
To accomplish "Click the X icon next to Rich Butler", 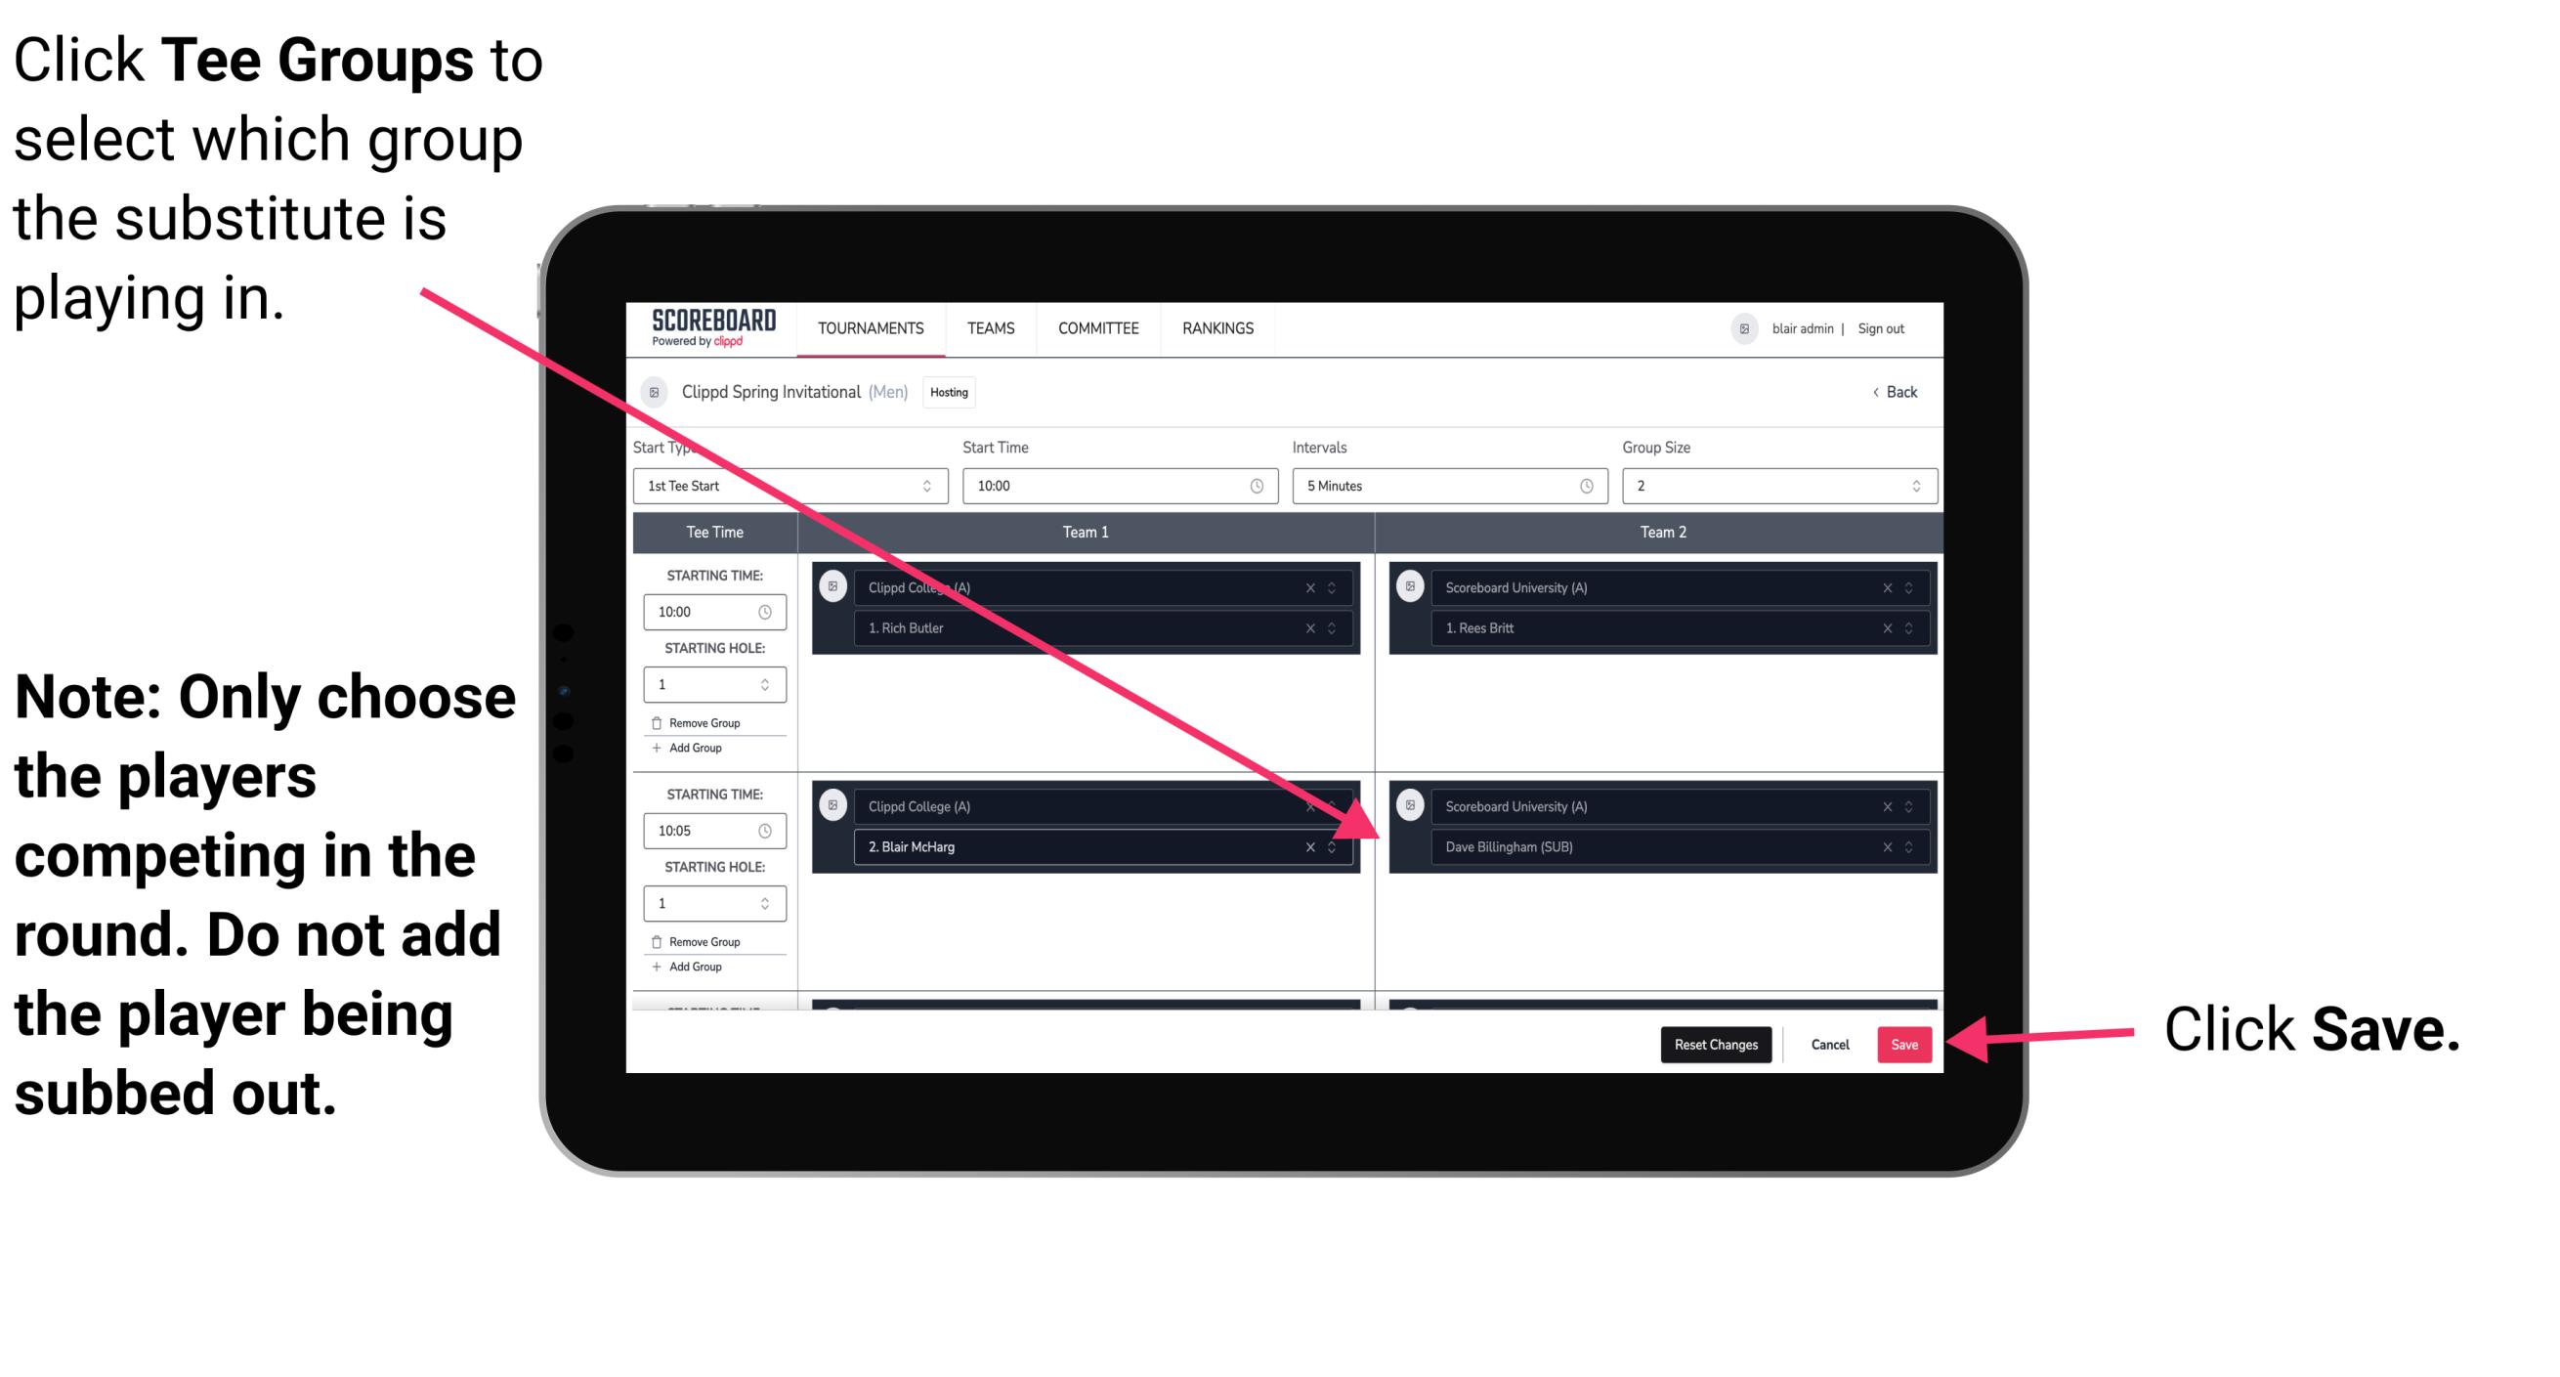I will [1319, 627].
